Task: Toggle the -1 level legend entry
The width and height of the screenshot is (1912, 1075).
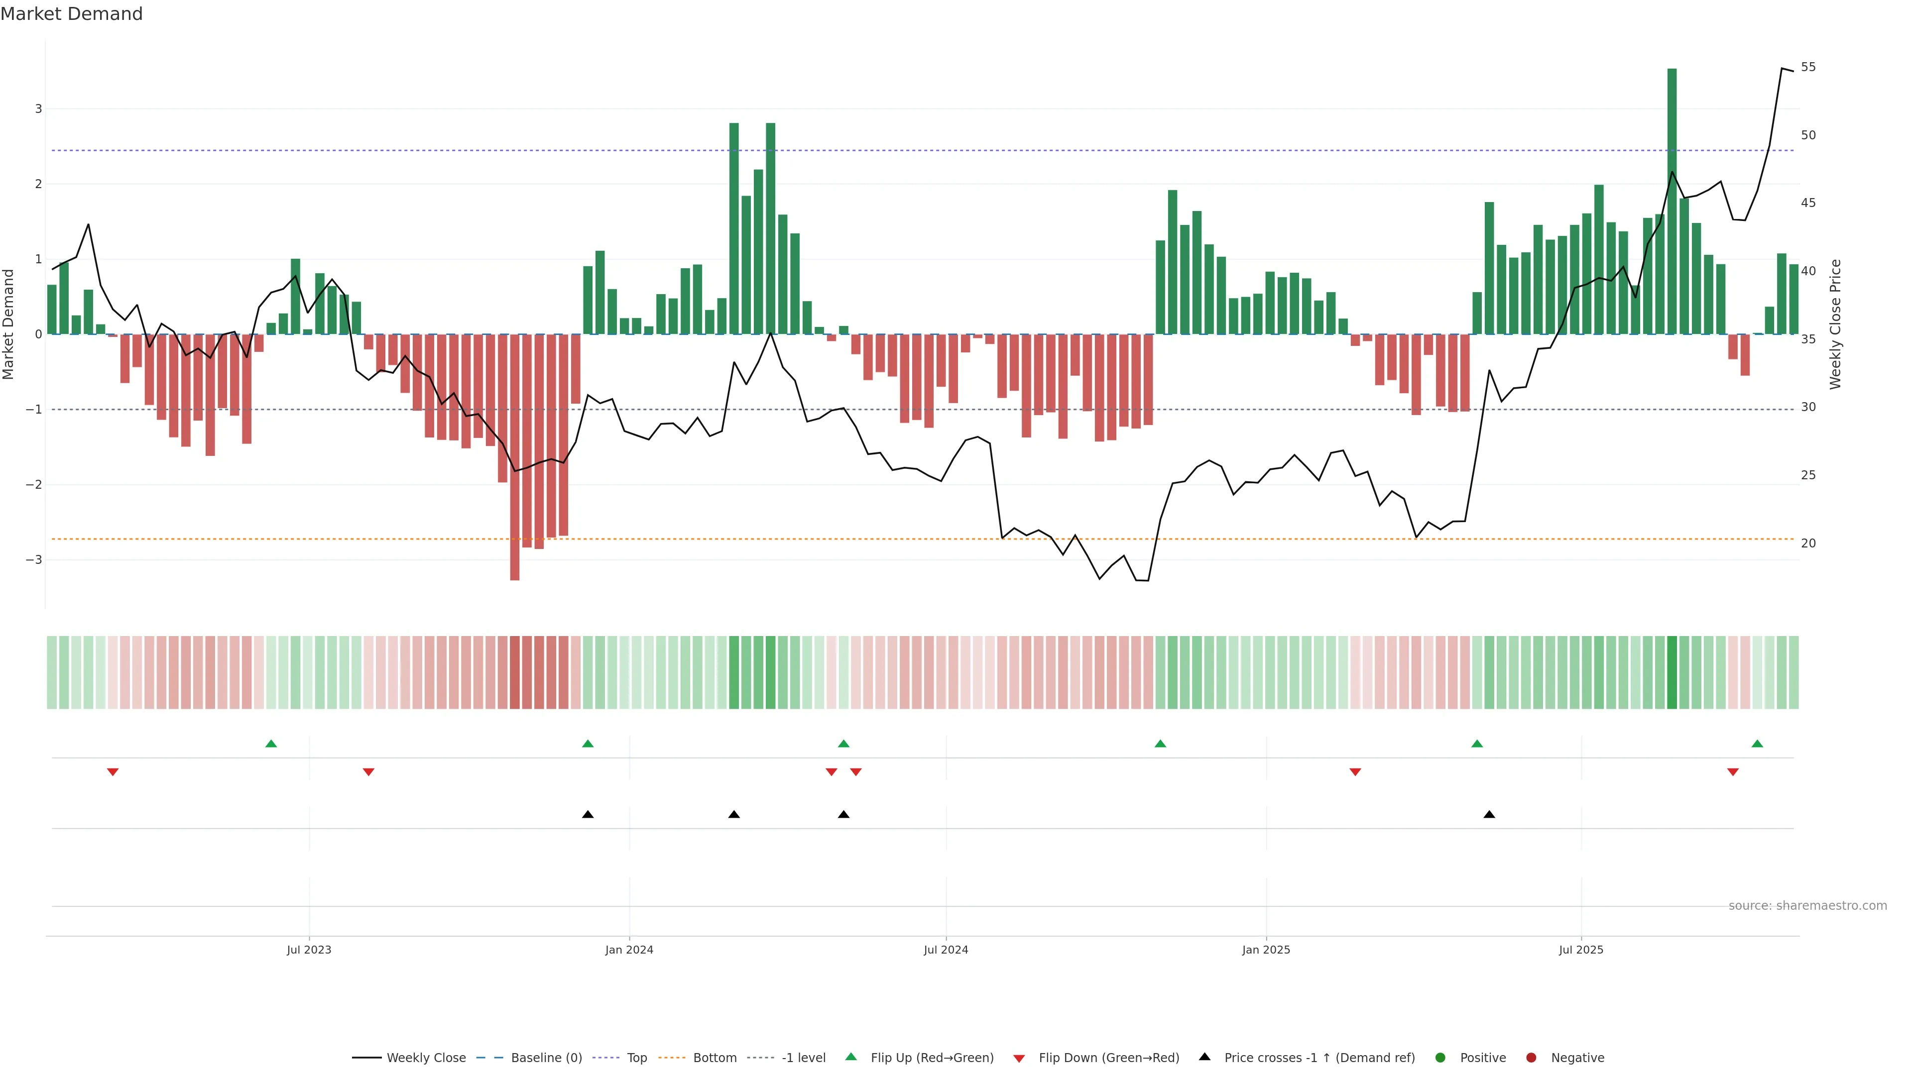Action: pos(803,1058)
